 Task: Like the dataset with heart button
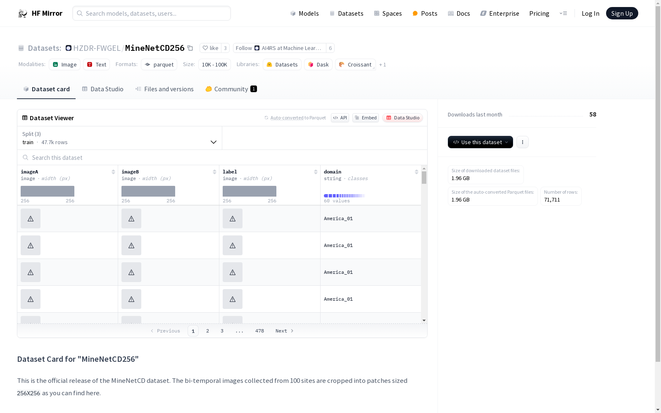(210, 48)
